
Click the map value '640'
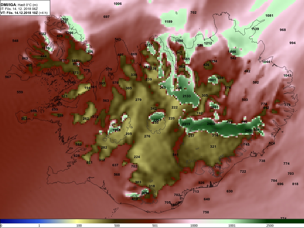(207, 199)
